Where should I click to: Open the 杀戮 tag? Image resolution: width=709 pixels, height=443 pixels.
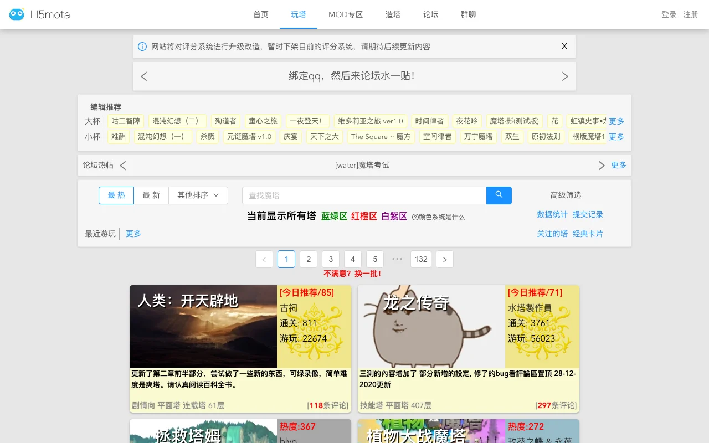pyautogui.click(x=208, y=136)
